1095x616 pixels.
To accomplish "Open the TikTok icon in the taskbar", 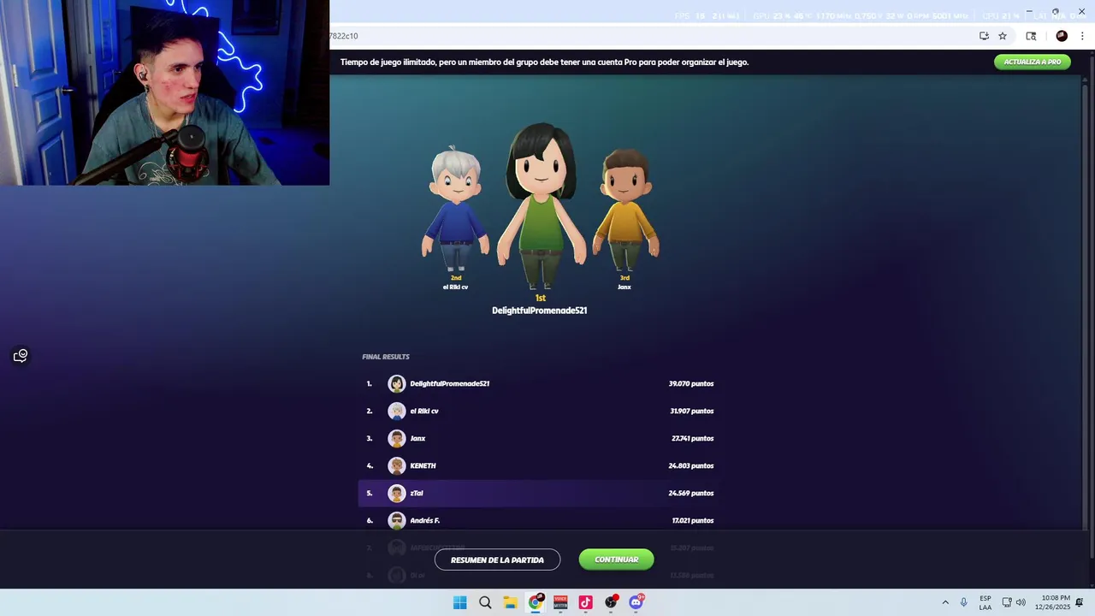I will (585, 602).
